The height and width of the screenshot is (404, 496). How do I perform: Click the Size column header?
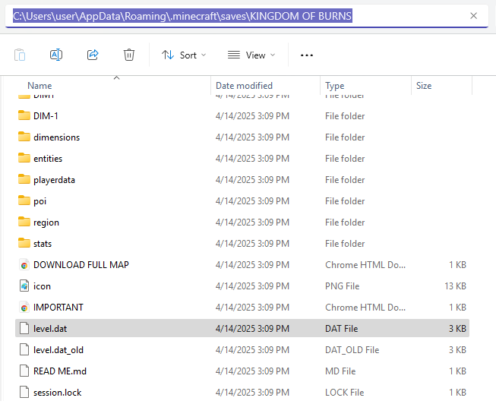click(x=424, y=86)
